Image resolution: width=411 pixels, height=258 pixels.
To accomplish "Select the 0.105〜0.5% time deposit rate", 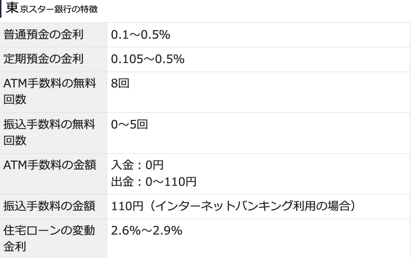I will [x=147, y=59].
